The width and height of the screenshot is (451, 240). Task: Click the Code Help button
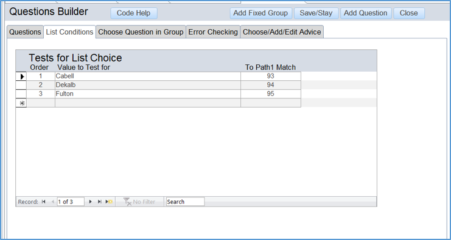[x=134, y=13]
